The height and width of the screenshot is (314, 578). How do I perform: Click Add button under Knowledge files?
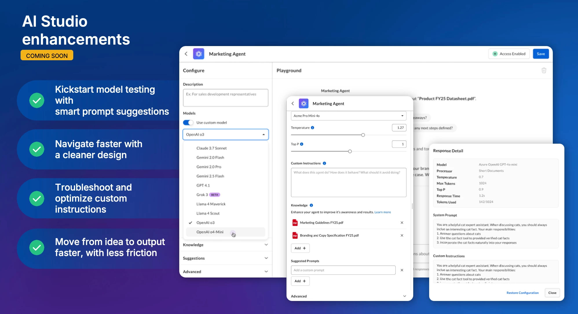[x=300, y=248]
